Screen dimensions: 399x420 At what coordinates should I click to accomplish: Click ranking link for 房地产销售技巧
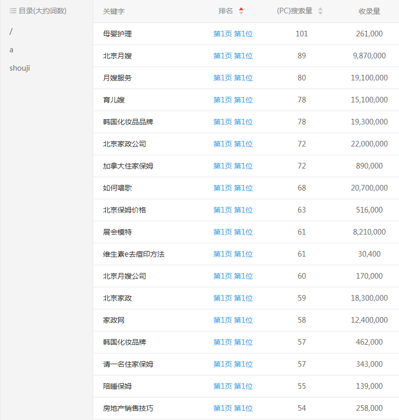tap(233, 408)
